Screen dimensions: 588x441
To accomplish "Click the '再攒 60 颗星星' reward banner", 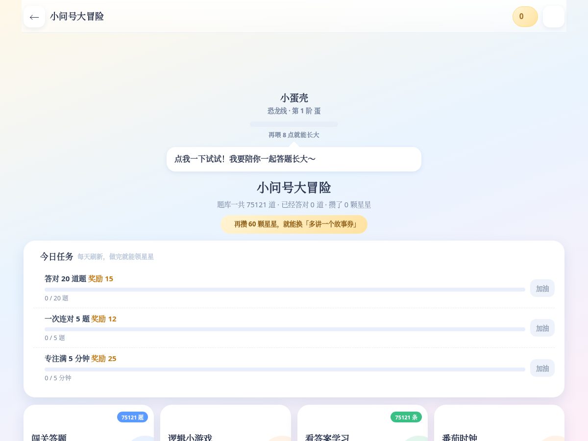I will [294, 224].
